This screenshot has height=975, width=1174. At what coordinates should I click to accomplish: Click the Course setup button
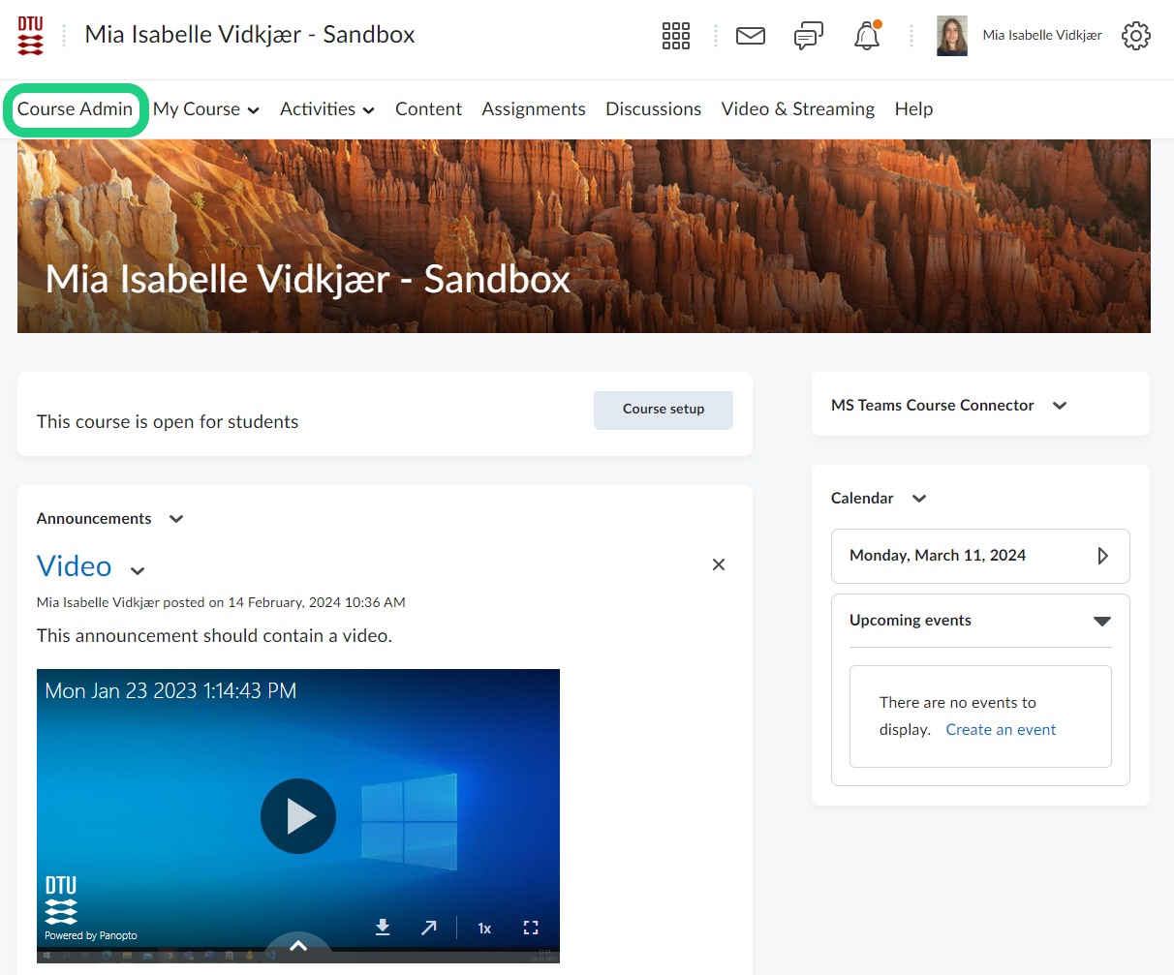[664, 410]
